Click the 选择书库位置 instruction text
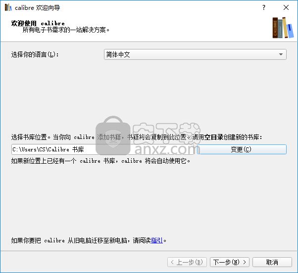Screen dimensions: 298x273 [137, 137]
